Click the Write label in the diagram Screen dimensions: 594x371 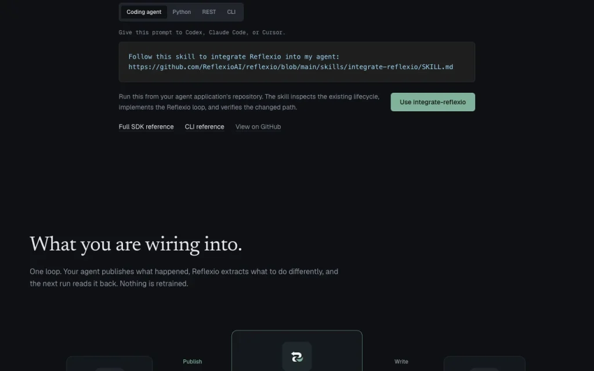[x=401, y=362]
